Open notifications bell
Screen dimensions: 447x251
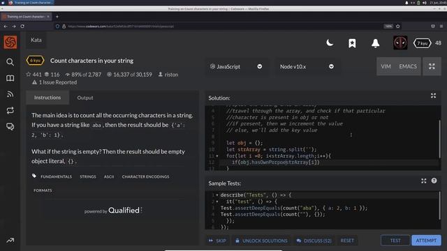tap(376, 43)
